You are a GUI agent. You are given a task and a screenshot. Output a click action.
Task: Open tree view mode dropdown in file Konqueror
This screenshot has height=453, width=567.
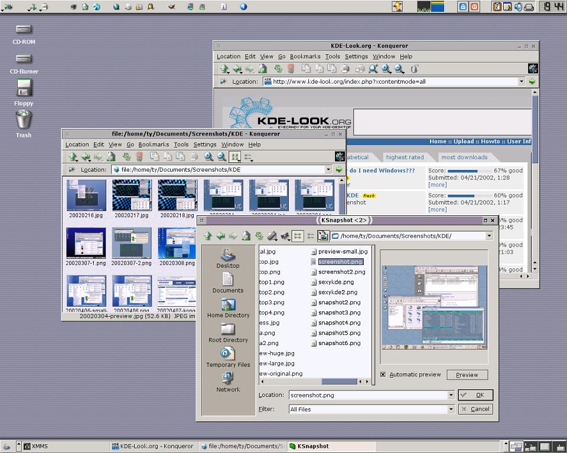pos(248,157)
